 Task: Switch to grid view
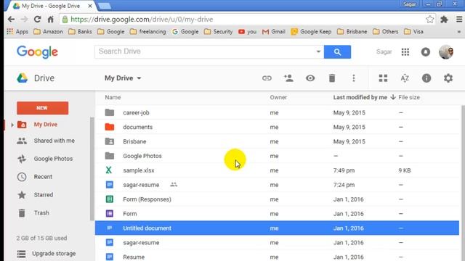(383, 78)
